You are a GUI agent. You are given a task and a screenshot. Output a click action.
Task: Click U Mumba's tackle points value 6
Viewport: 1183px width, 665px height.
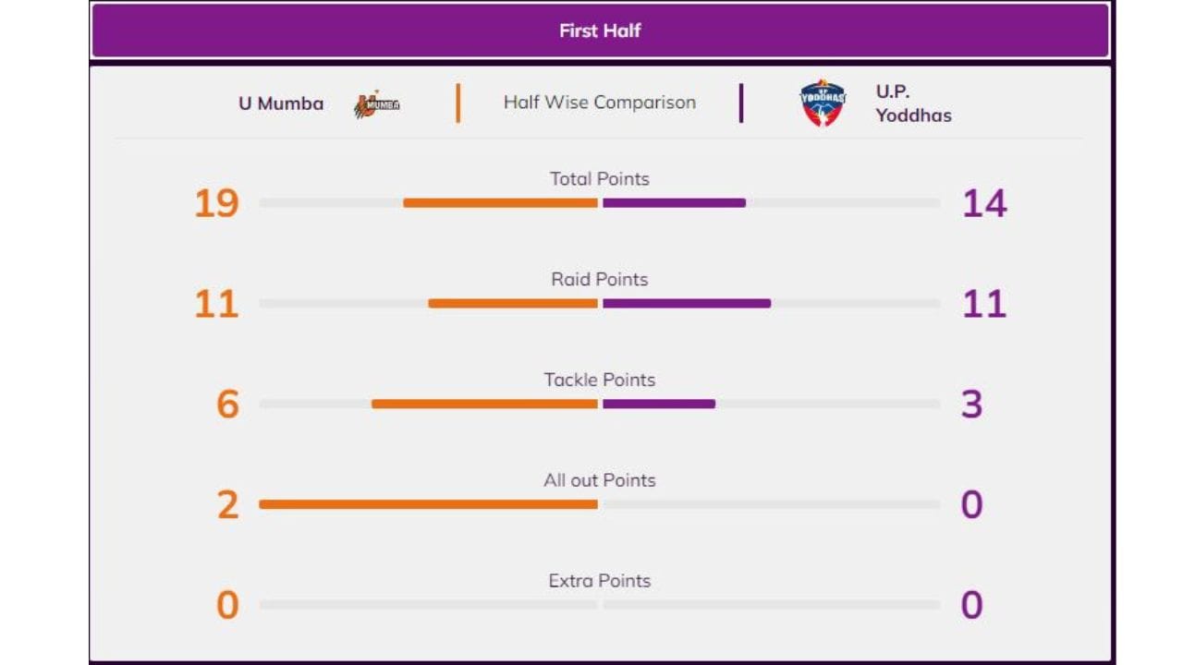click(227, 405)
